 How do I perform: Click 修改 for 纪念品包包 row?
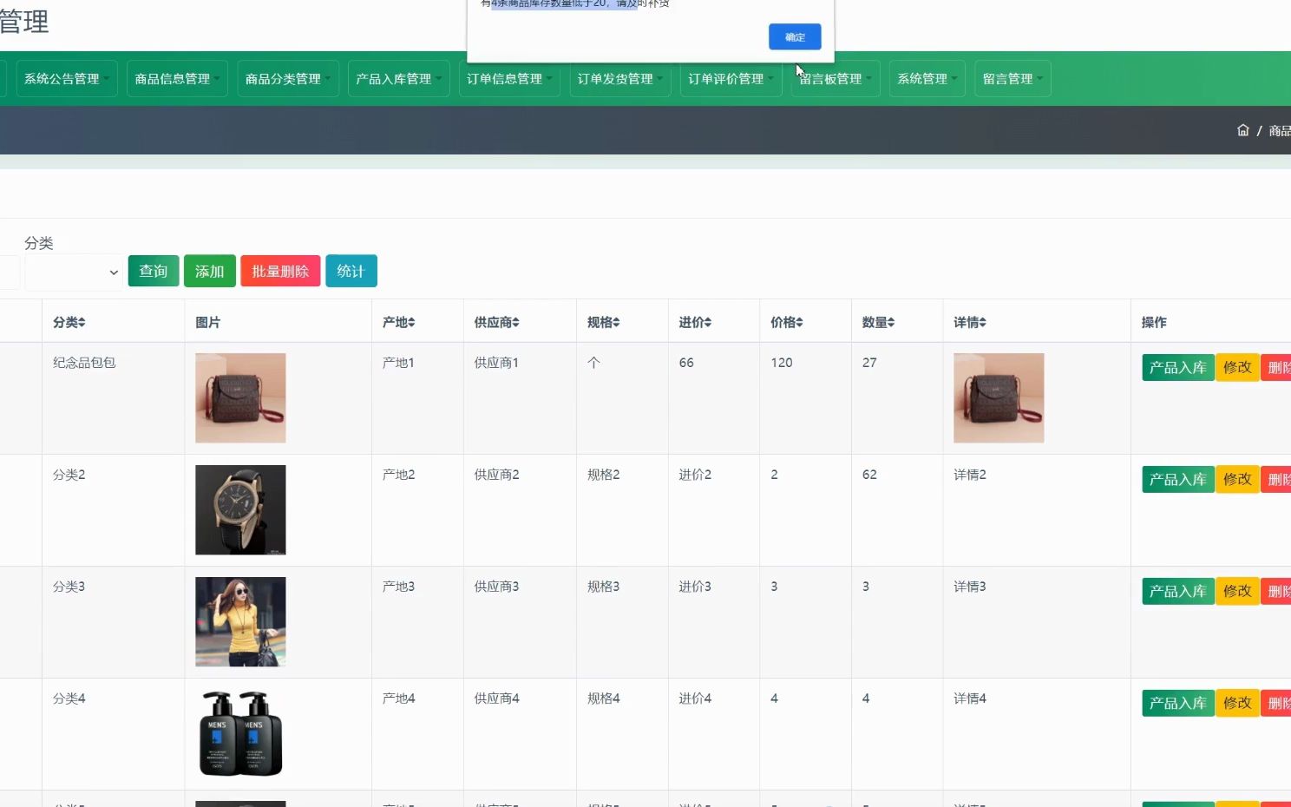(x=1237, y=367)
